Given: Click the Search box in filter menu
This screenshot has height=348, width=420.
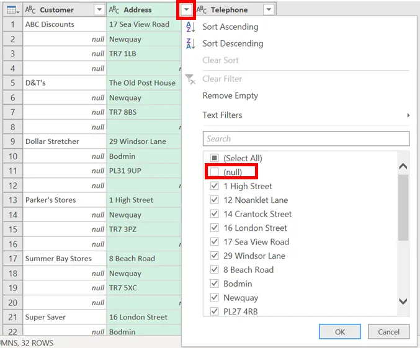Looking at the screenshot, I should click(x=306, y=138).
